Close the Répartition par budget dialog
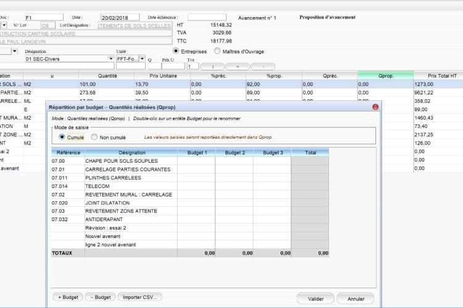 tap(375, 107)
